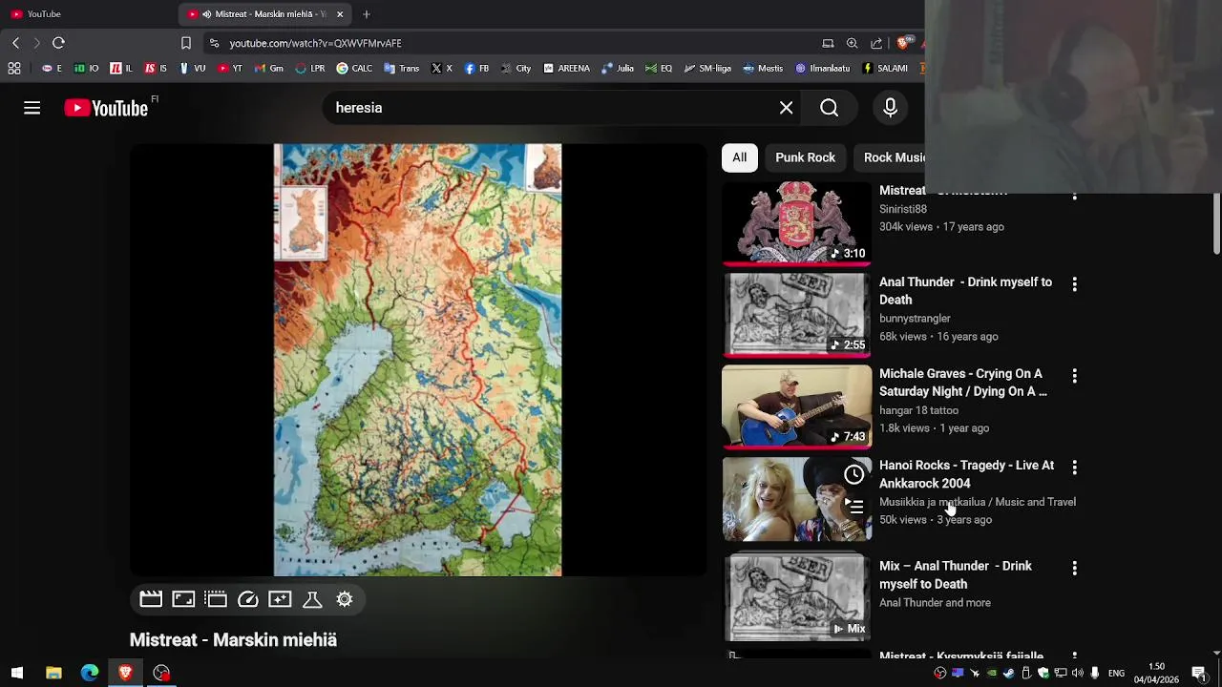1222x687 pixels.
Task: Open the 'Trans' bookmark
Action: pyautogui.click(x=401, y=69)
